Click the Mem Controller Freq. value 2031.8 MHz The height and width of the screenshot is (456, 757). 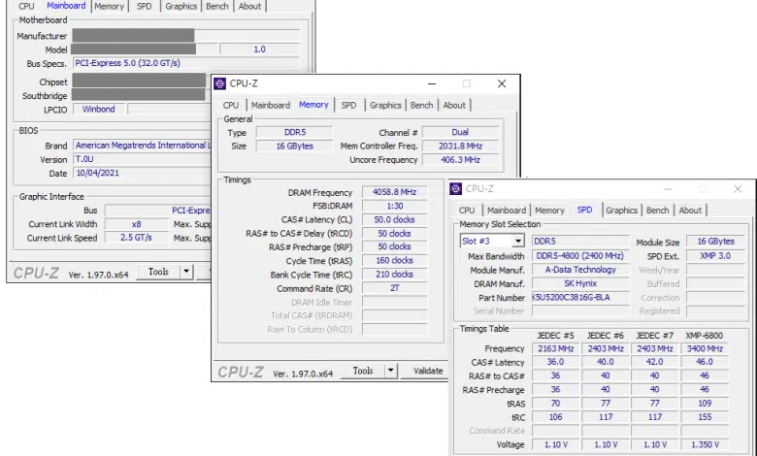461,146
